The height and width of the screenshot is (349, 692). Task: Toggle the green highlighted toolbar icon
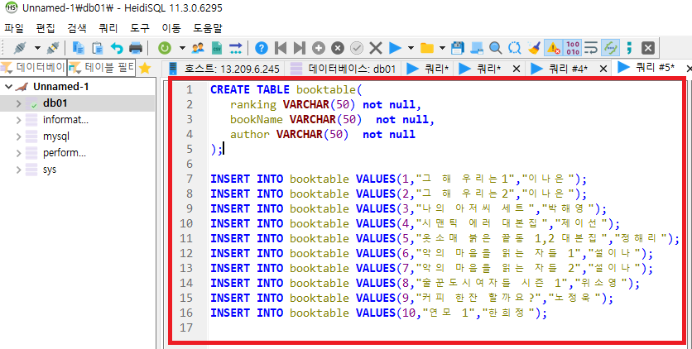(610, 48)
